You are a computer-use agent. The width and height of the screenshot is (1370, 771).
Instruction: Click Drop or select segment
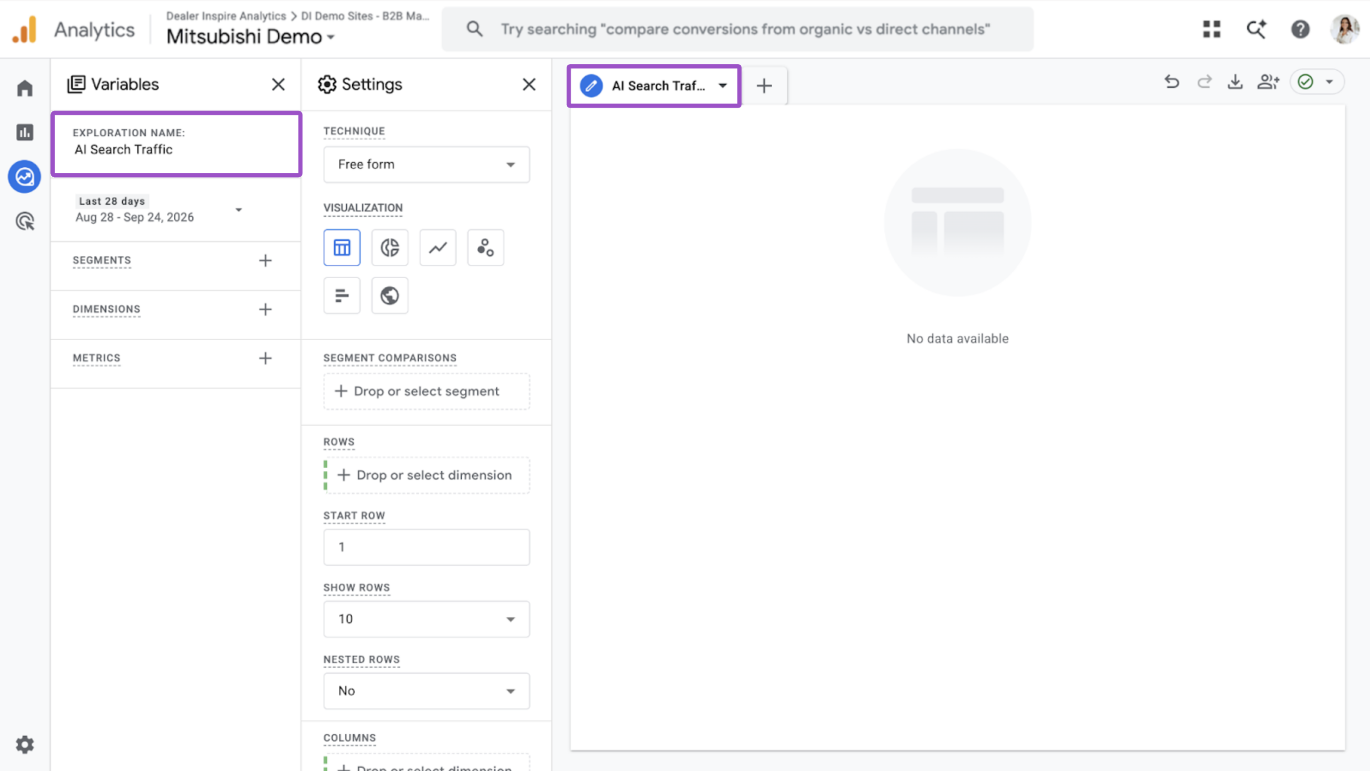pos(427,391)
